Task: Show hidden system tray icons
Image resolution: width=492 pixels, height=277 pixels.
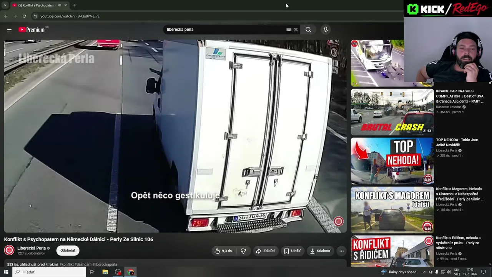Action: point(424,272)
